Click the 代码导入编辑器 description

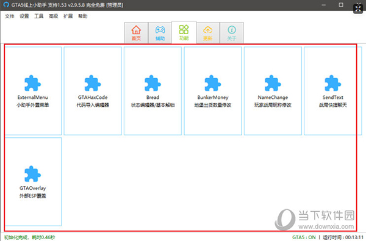click(x=93, y=105)
